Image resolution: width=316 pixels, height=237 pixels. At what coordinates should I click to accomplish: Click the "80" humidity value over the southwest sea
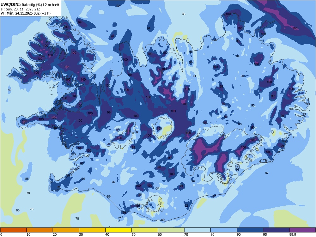click(x=18, y=210)
